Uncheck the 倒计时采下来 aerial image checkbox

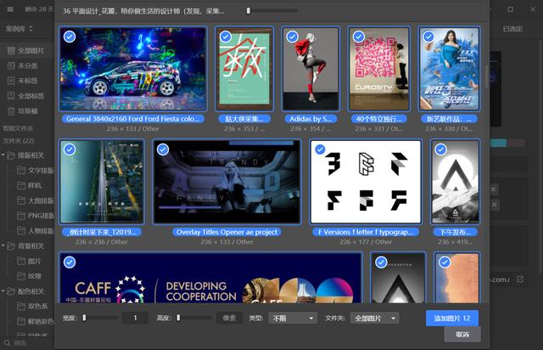pyautogui.click(x=70, y=150)
